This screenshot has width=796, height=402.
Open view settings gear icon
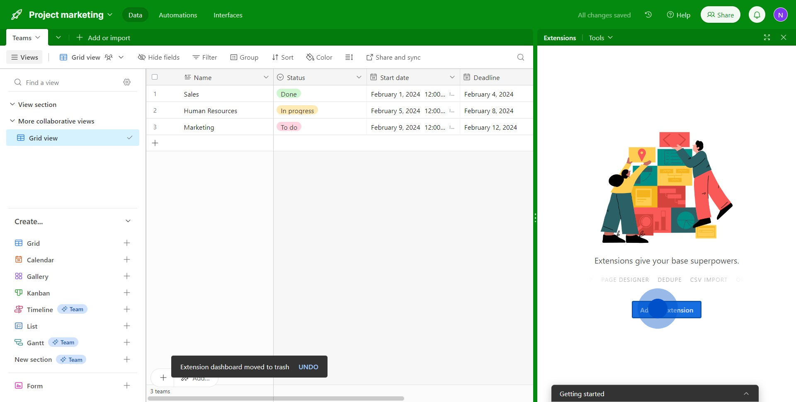pyautogui.click(x=127, y=82)
